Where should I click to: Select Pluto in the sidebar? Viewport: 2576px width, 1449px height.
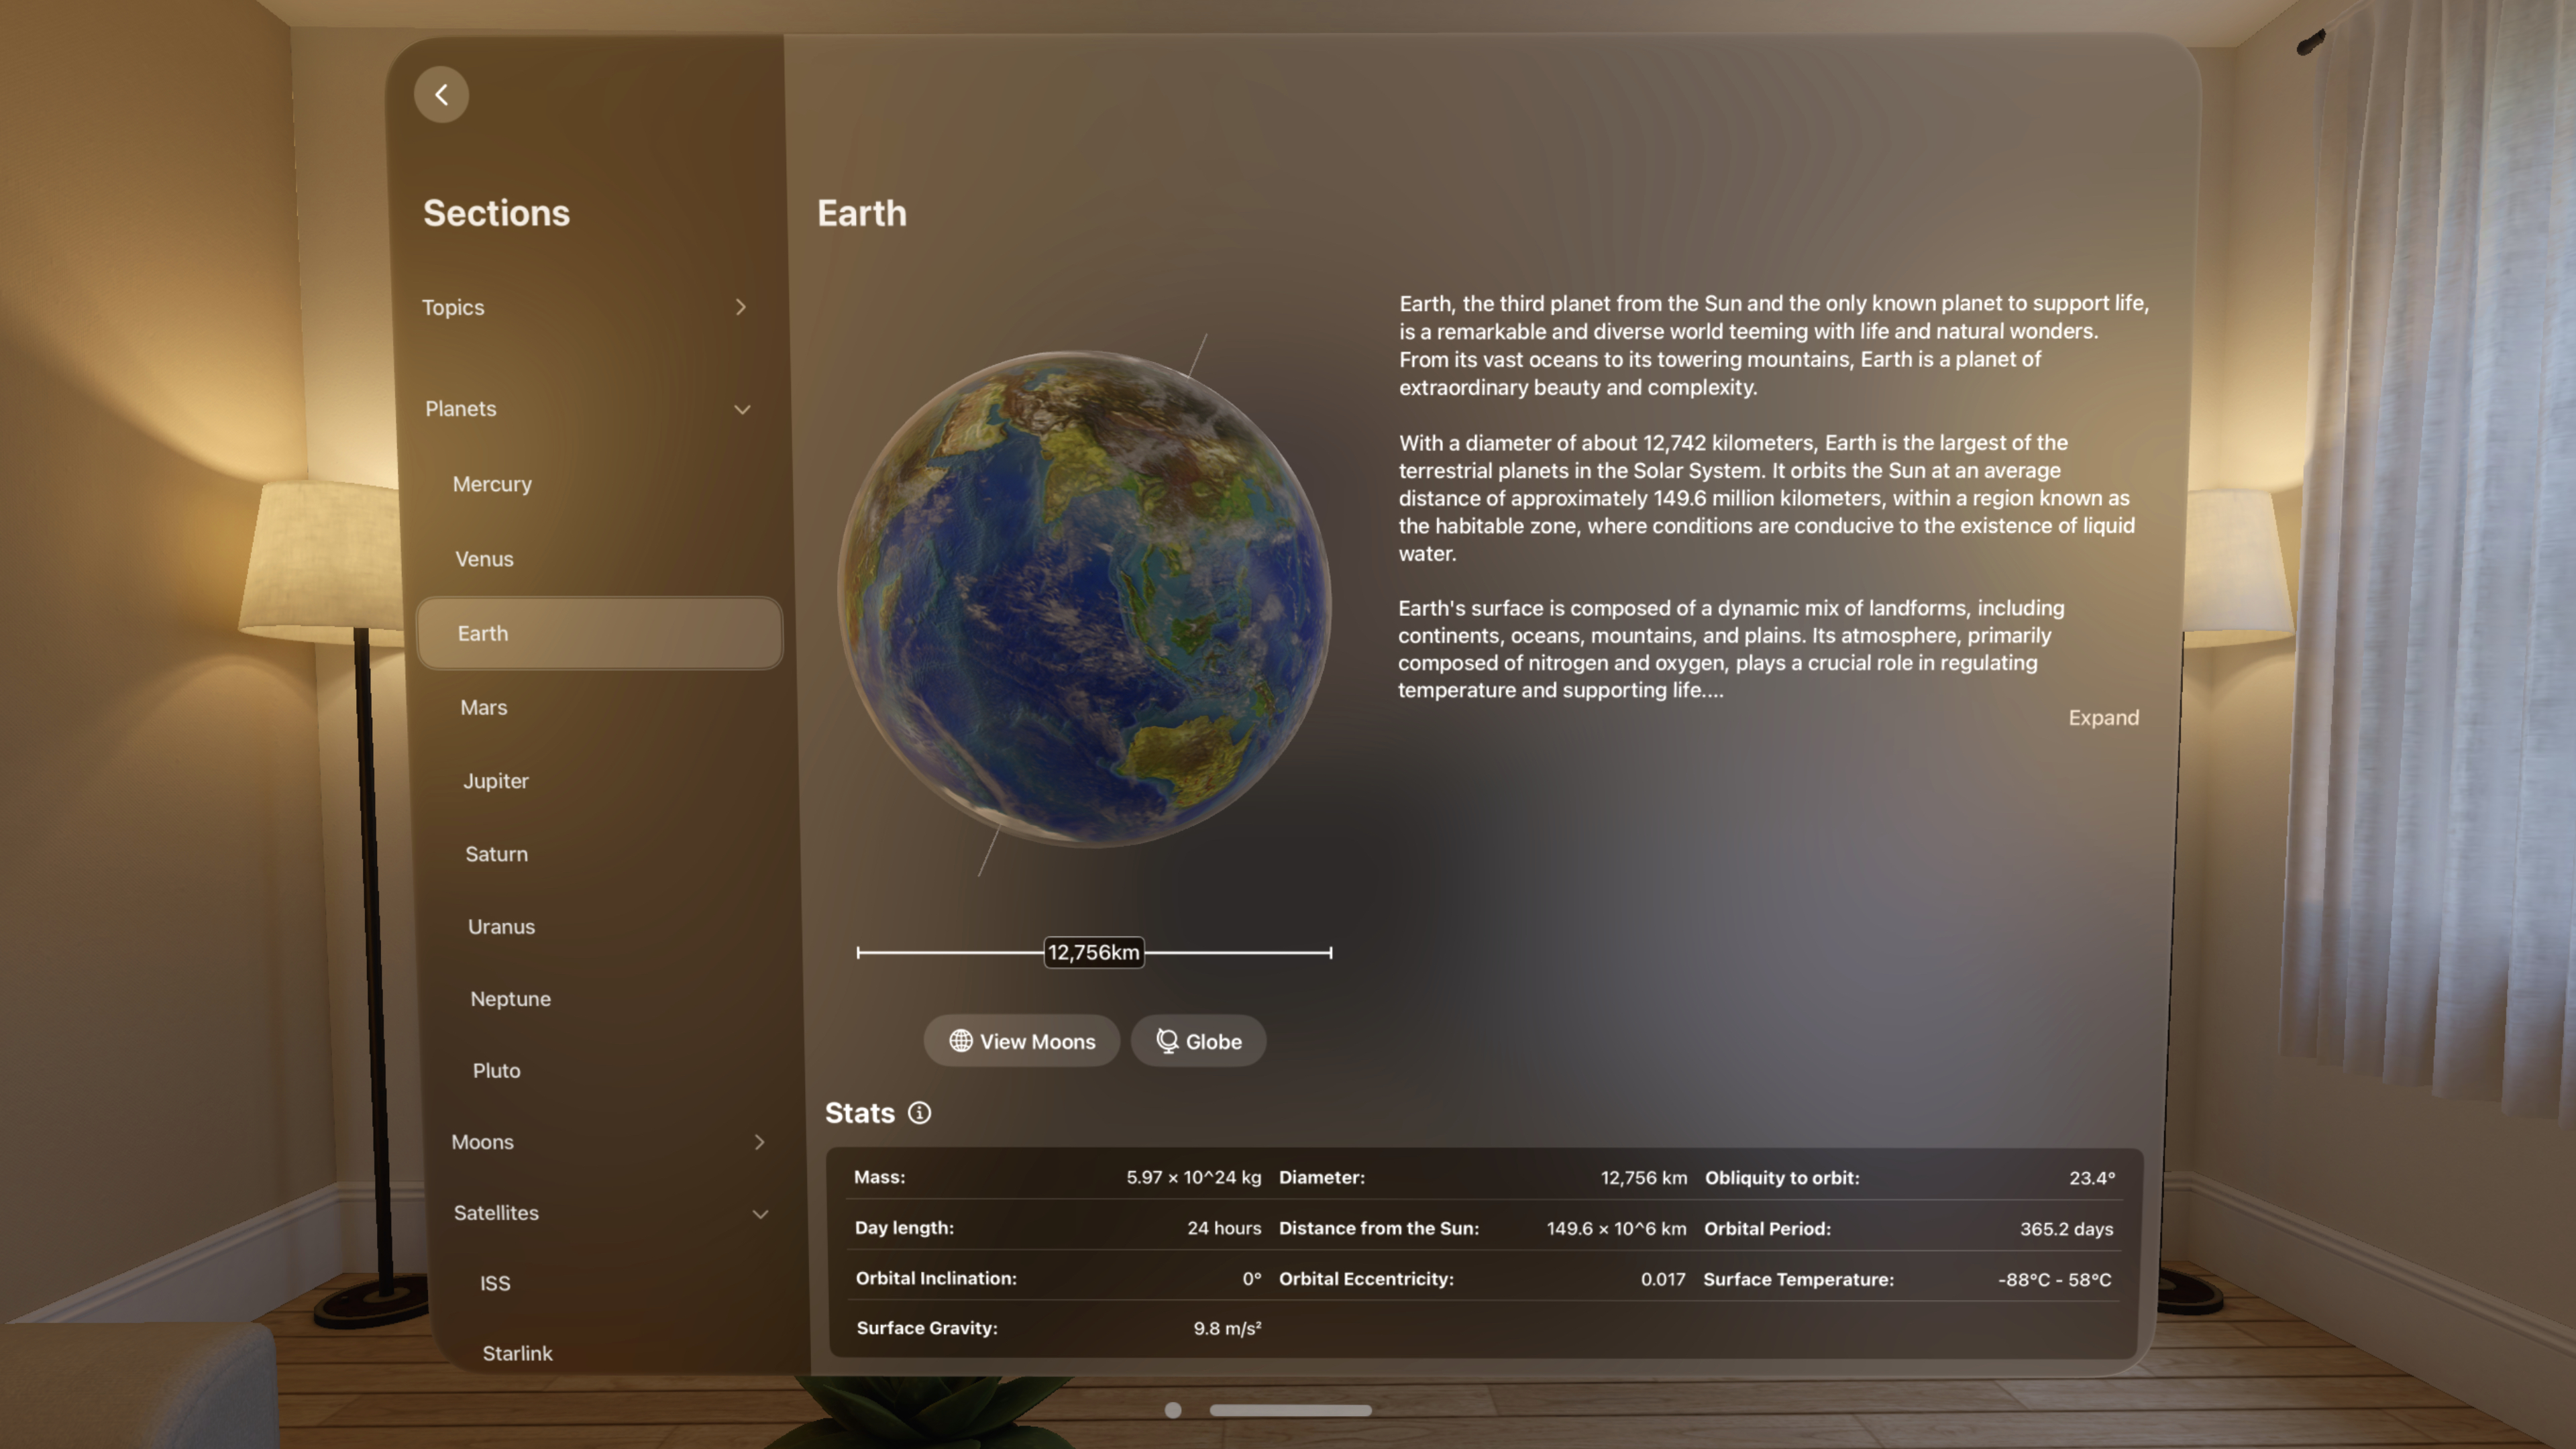pyautogui.click(x=496, y=1071)
